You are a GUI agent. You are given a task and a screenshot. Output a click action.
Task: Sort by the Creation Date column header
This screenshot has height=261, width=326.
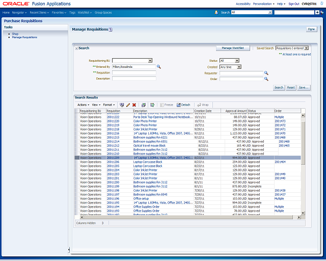(207, 111)
